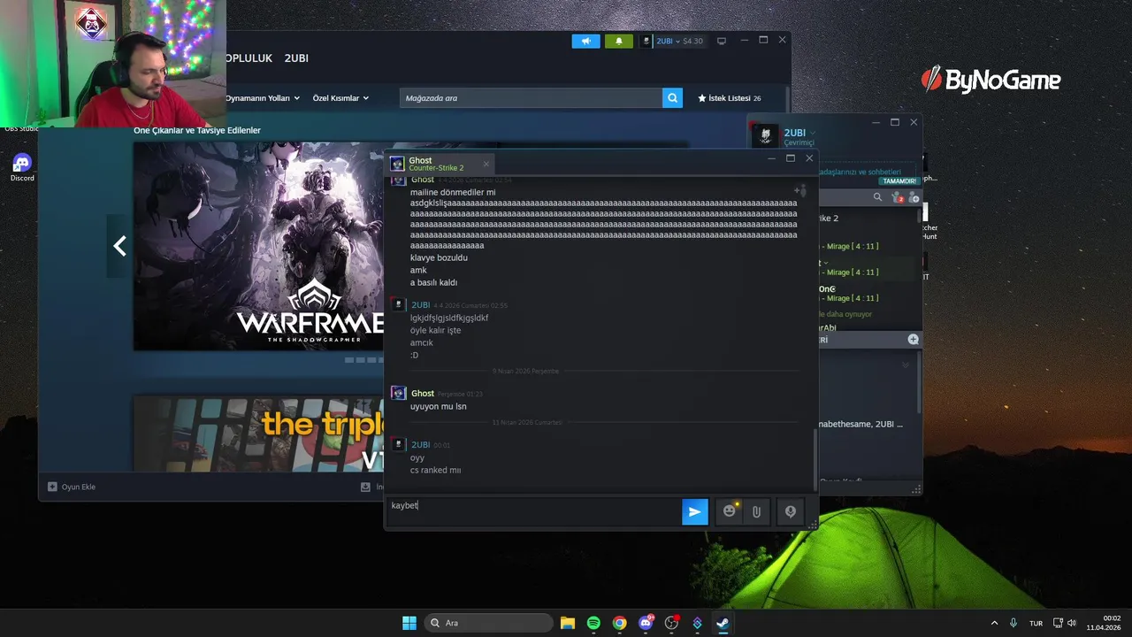Image resolution: width=1132 pixels, height=637 pixels.
Task: Switch Steam to Big Picture mode
Action: click(722, 41)
